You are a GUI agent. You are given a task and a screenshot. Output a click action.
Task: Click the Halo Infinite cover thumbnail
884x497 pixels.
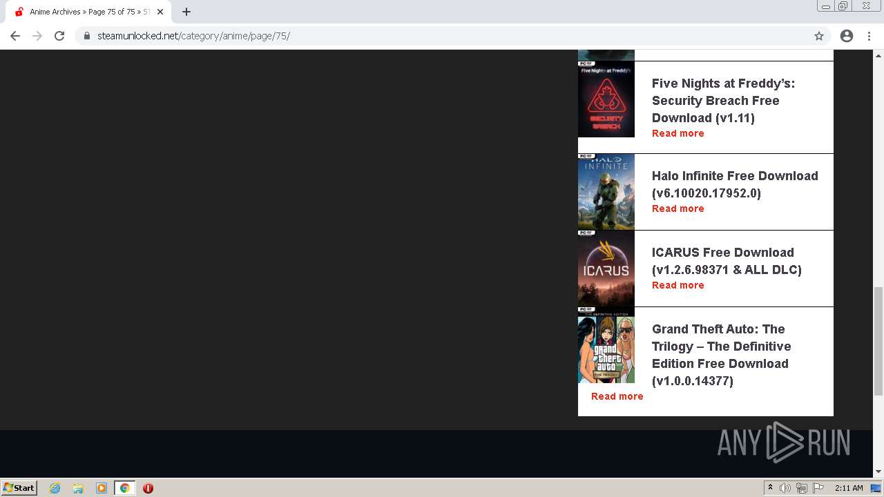pos(606,191)
